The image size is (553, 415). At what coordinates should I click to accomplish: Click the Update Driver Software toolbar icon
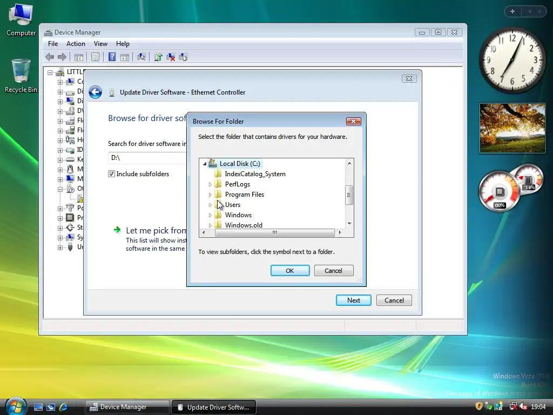(158, 57)
